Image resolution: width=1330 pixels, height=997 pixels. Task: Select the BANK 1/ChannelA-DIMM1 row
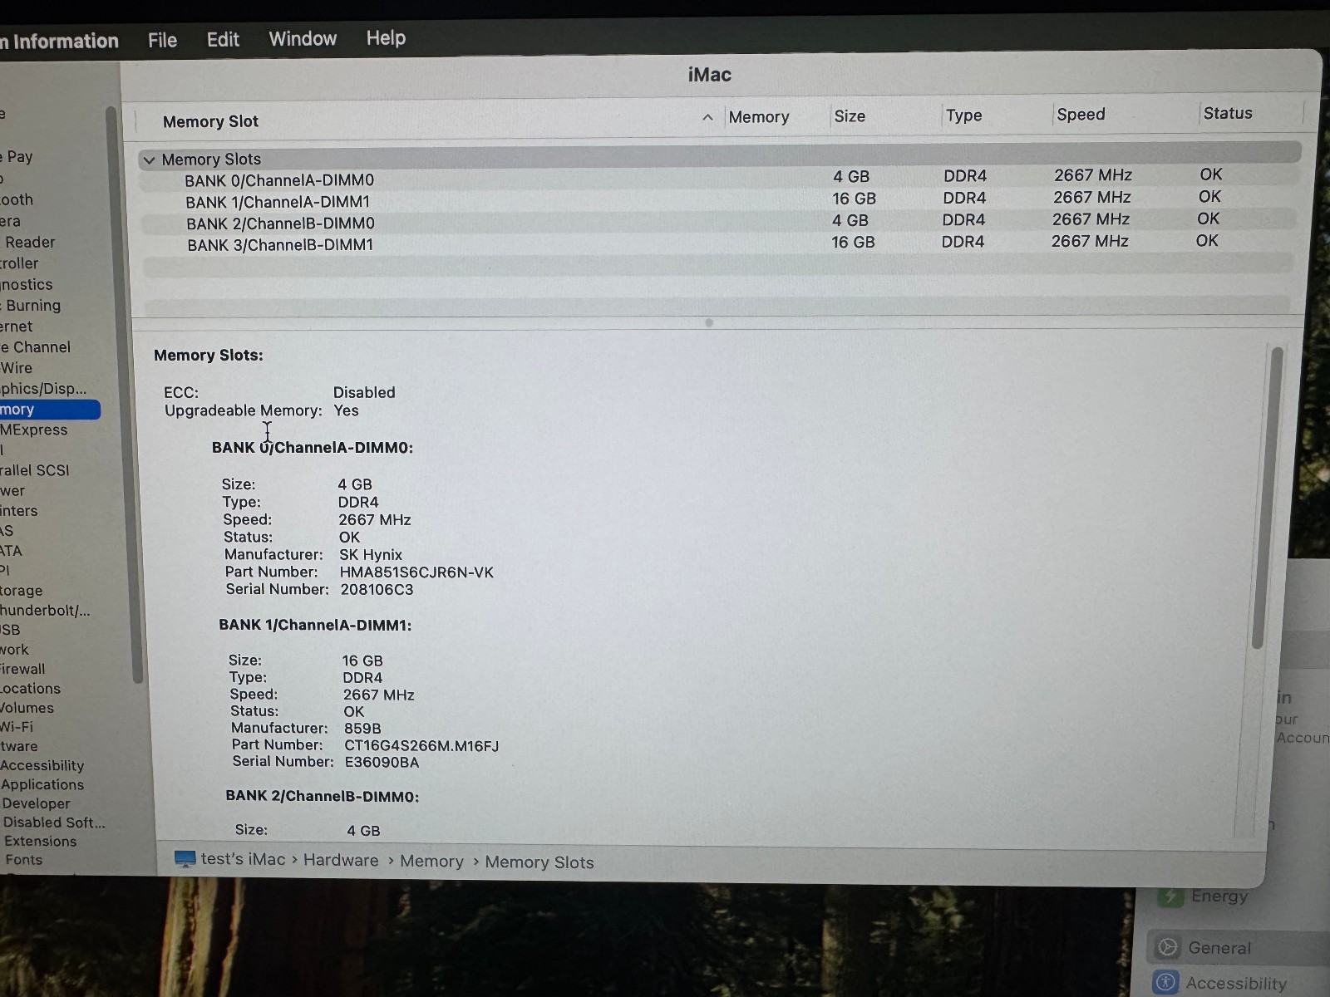(719, 199)
